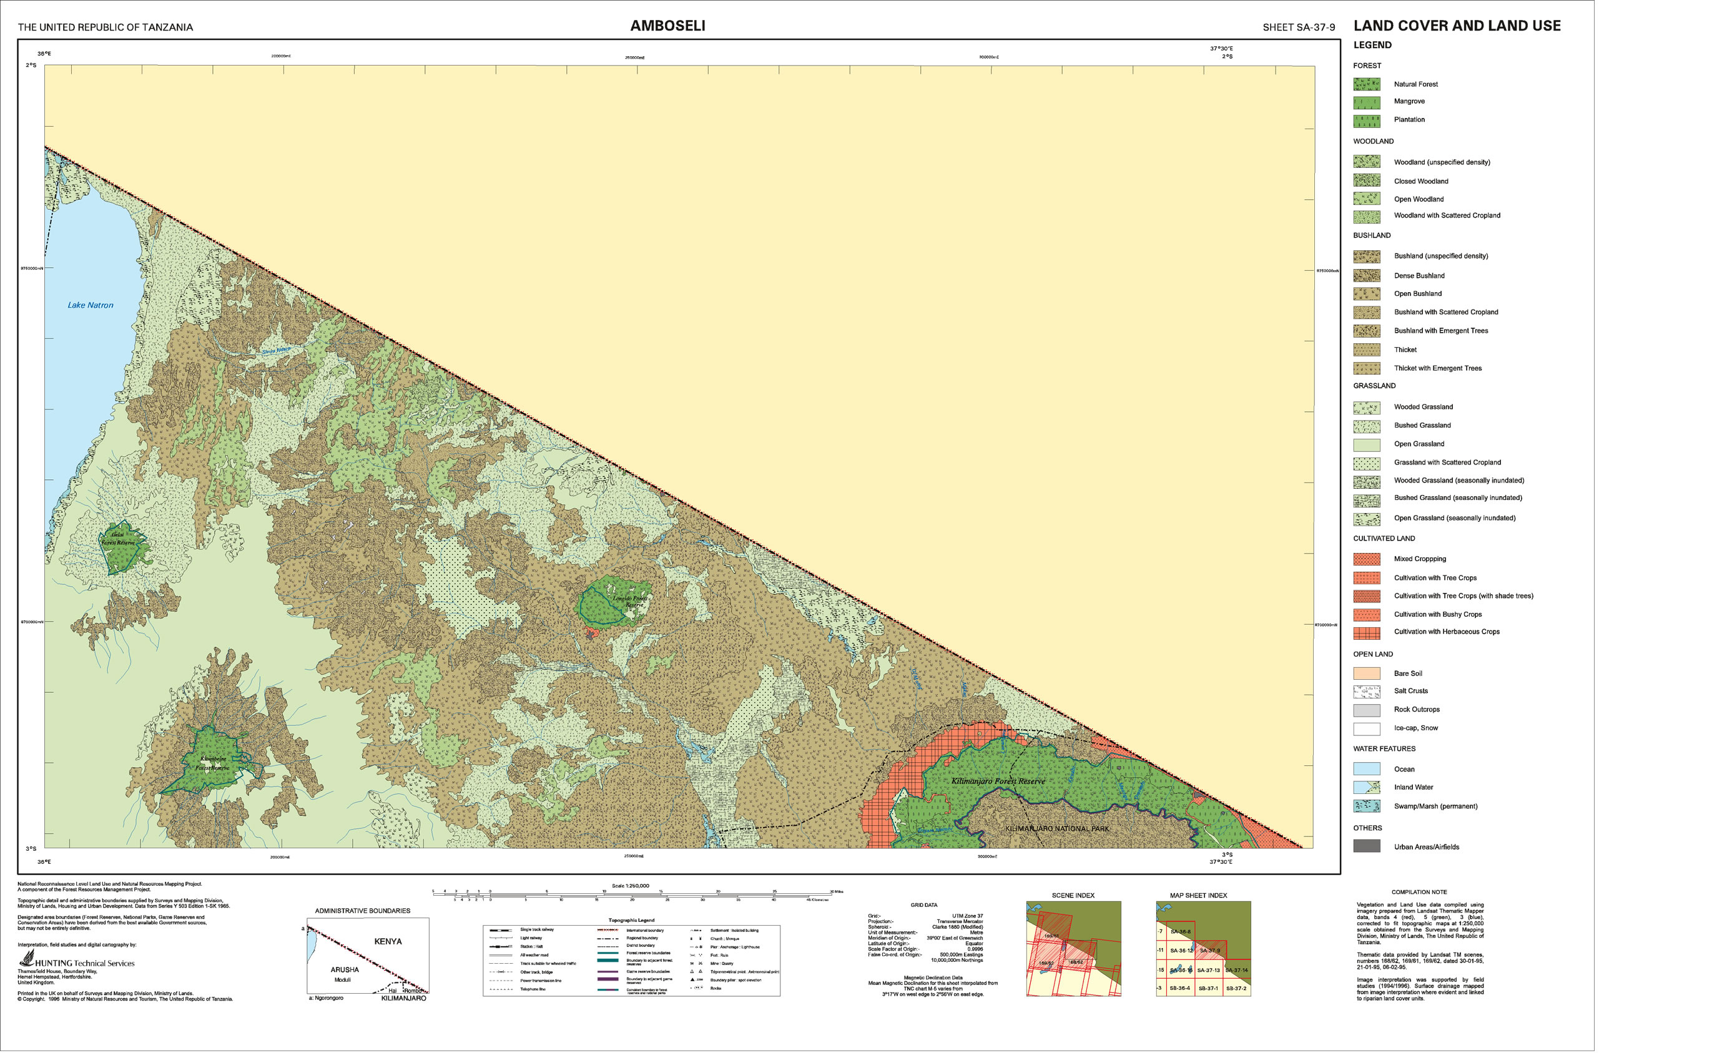Select the Dense Bushland legend swatch
Image resolution: width=1722 pixels, height=1053 pixels.
pyautogui.click(x=1365, y=276)
